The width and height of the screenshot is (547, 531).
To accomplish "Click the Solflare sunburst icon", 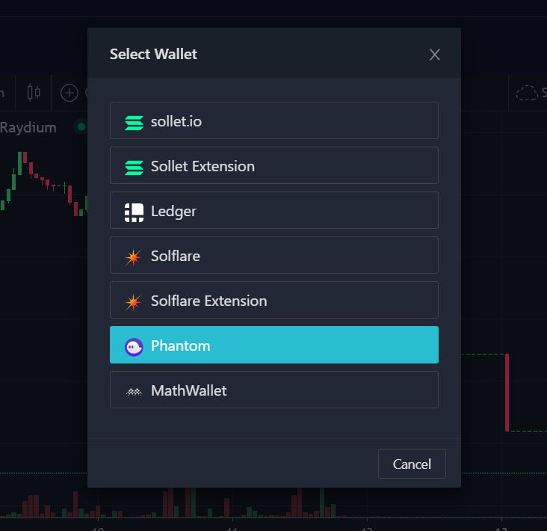I will tap(134, 257).
